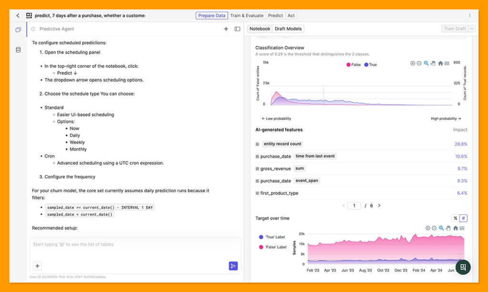Screen dimensions: 488x292
Task: Send message with the blue arrow button
Action: coord(233,266)
